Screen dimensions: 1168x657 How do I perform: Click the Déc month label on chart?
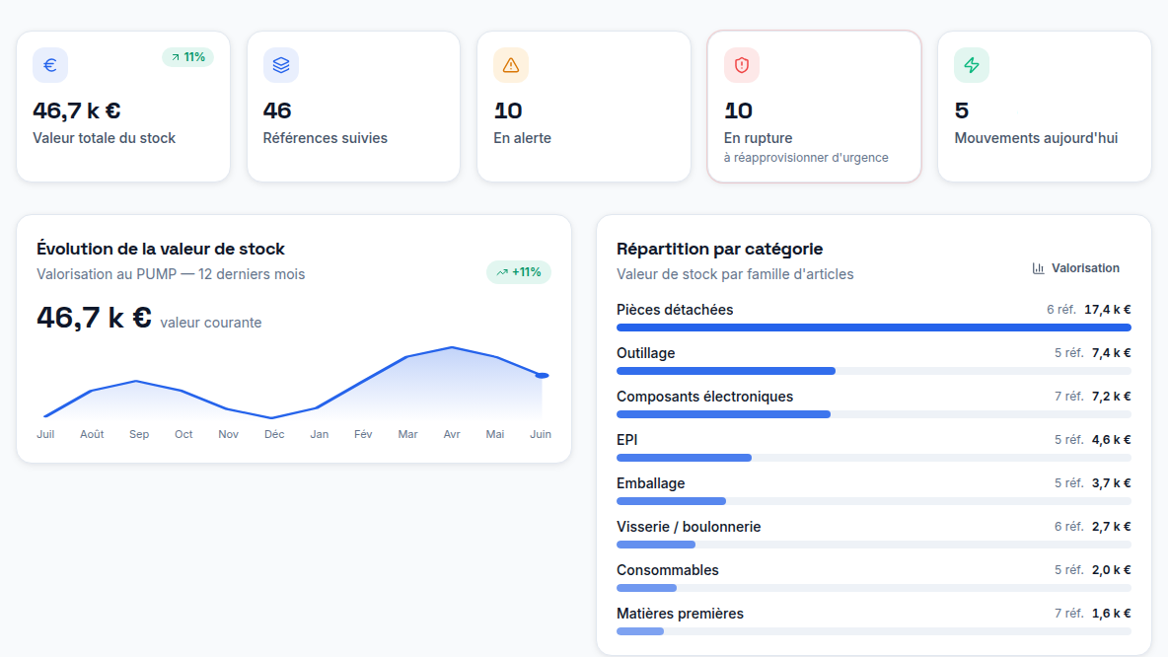coord(274,434)
